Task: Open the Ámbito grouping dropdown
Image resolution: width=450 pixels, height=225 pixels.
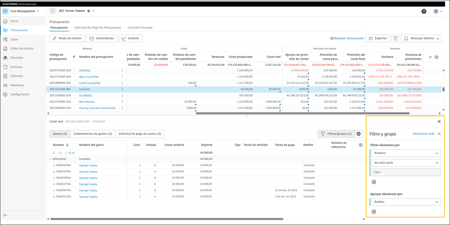Action: pyautogui.click(x=406, y=202)
